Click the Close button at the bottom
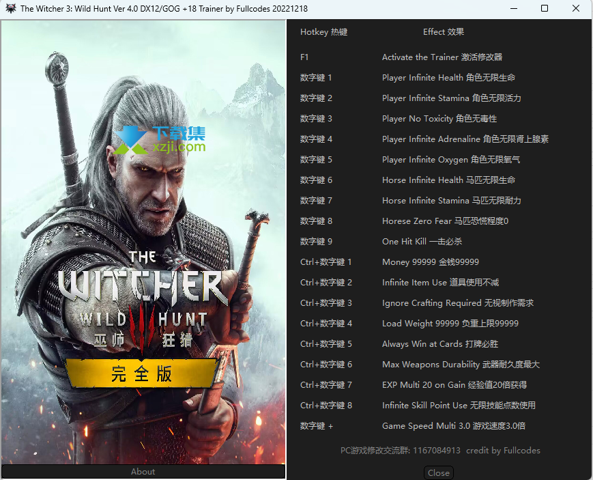 point(438,472)
